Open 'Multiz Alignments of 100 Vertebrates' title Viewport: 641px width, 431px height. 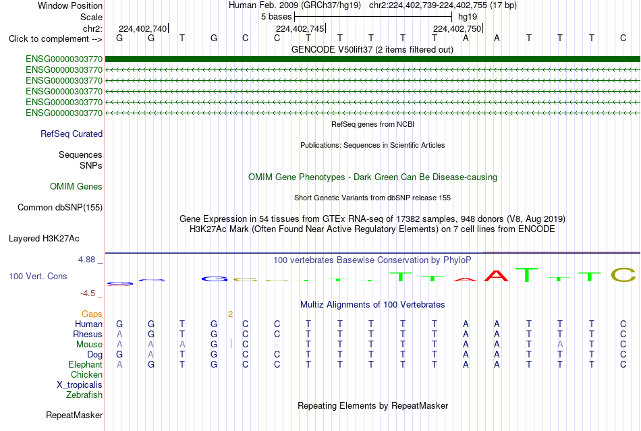click(372, 305)
